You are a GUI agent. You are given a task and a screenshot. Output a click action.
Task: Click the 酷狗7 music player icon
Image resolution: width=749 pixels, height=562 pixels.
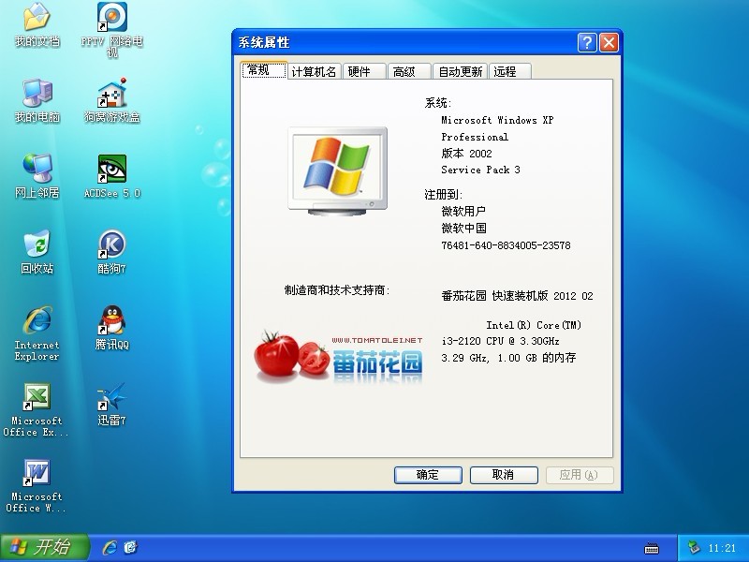pos(112,245)
